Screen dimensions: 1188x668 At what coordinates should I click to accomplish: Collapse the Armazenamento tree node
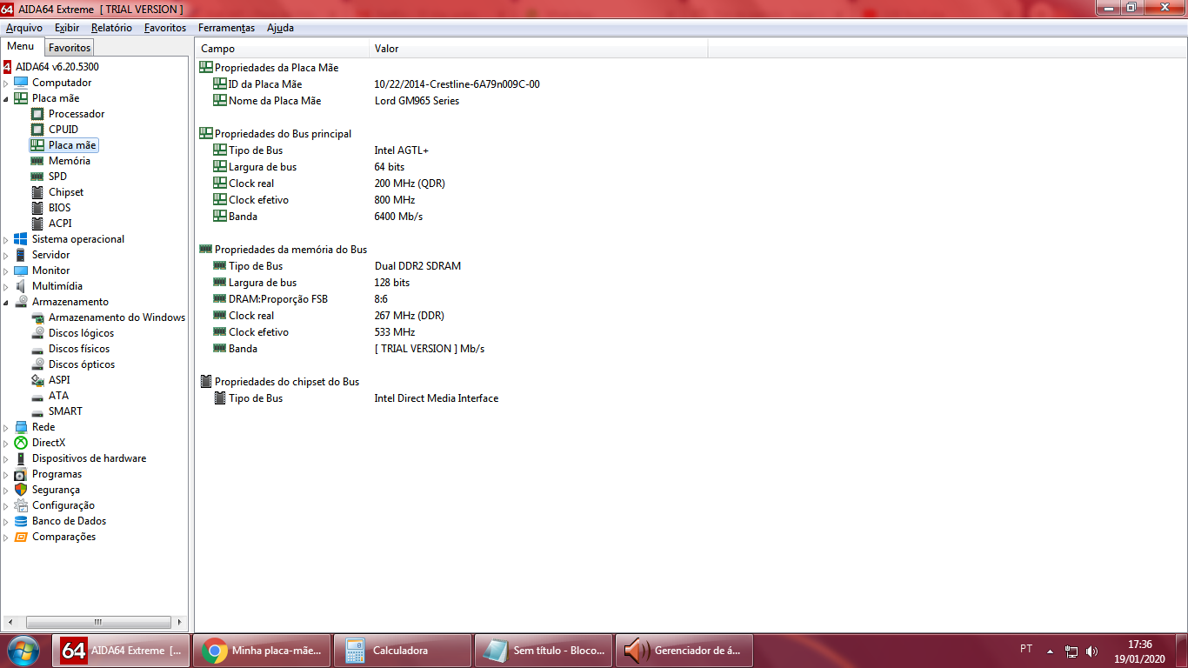6,303
